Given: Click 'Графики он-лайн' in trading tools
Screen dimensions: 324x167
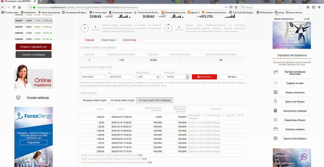Looking at the screenshot, I should pyautogui.click(x=295, y=83).
